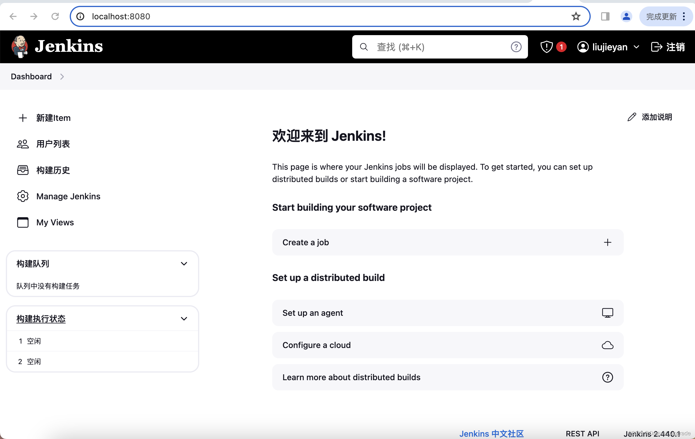Image resolution: width=695 pixels, height=439 pixels.
Task: Click the inbox icon beside 构建历史
Action: click(x=23, y=170)
